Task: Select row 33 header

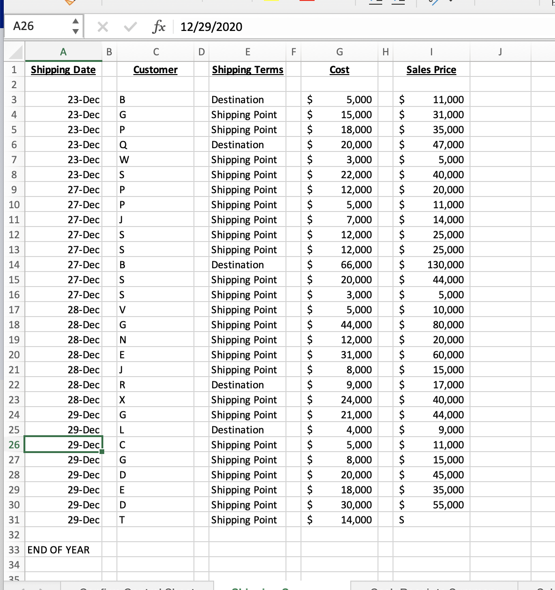Action: coord(14,550)
